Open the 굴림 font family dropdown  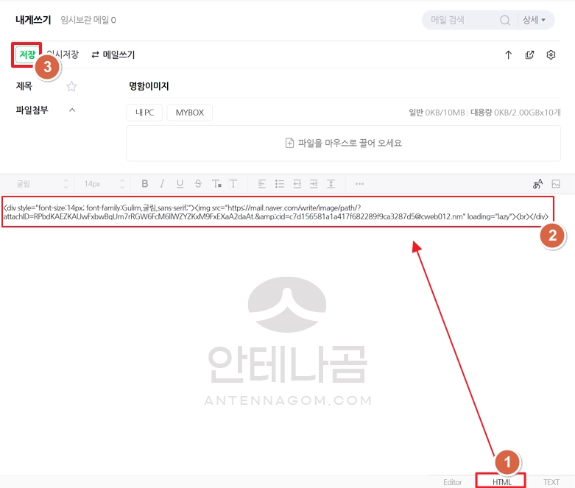(x=41, y=184)
